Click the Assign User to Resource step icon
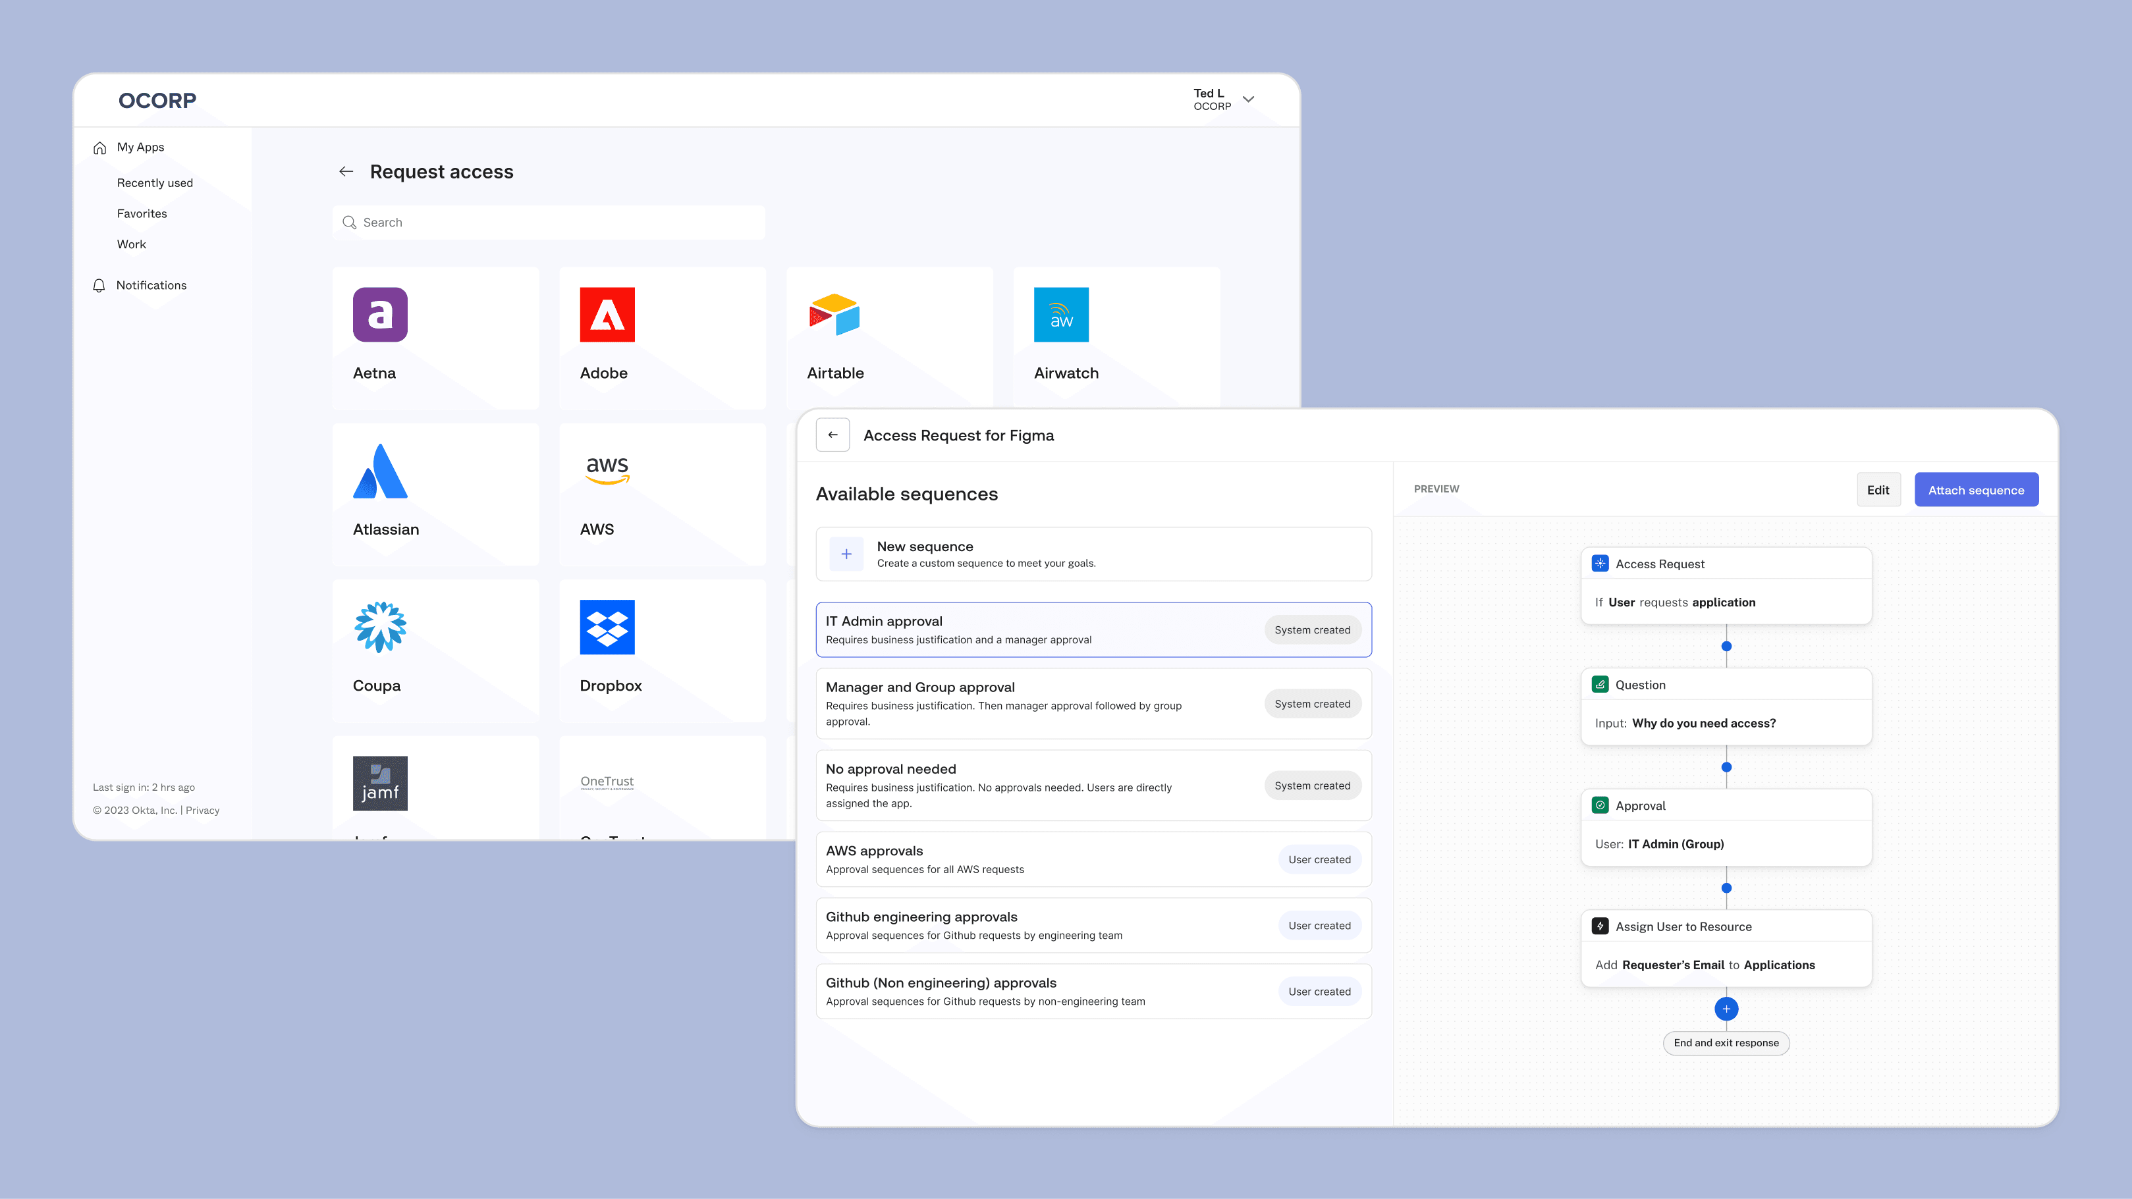Viewport: 2132px width, 1199px height. [1600, 926]
